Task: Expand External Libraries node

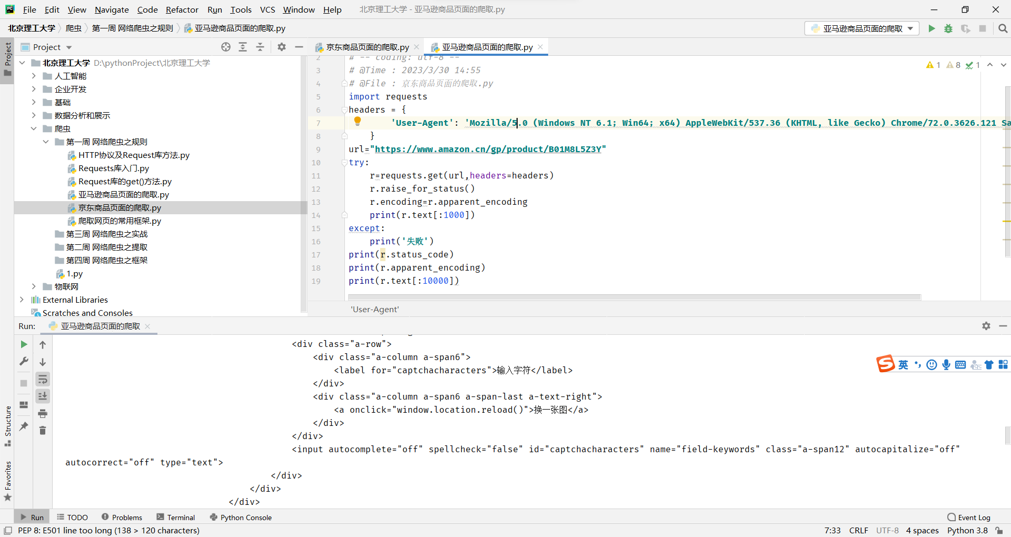Action: point(22,300)
